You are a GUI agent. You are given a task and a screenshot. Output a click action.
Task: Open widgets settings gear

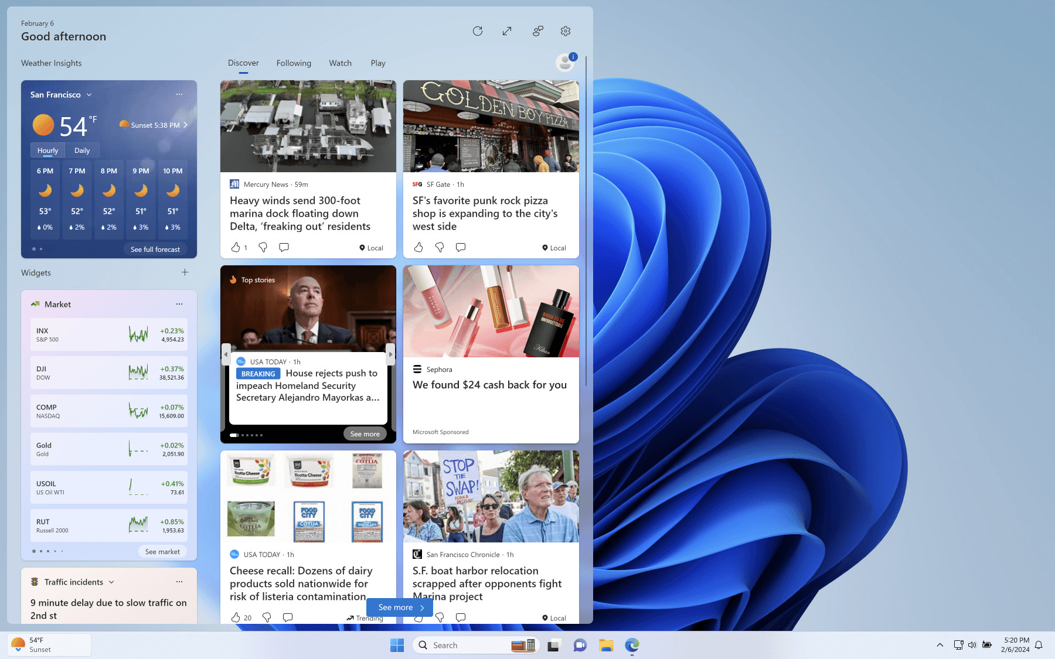point(566,31)
